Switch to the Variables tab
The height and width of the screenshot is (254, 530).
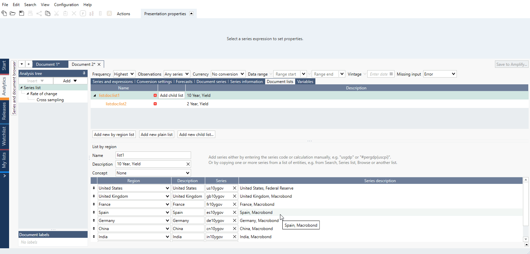coord(305,82)
